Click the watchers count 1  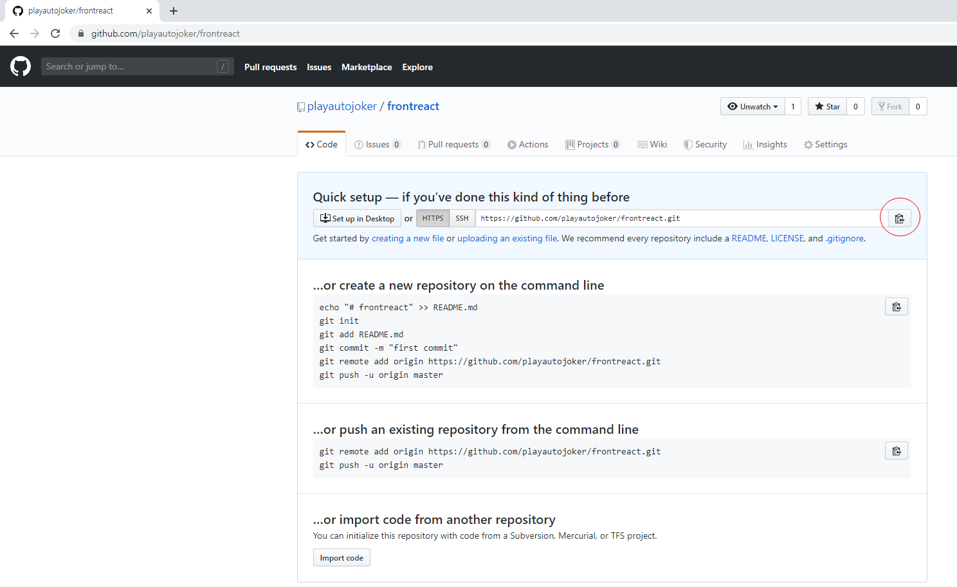point(793,106)
